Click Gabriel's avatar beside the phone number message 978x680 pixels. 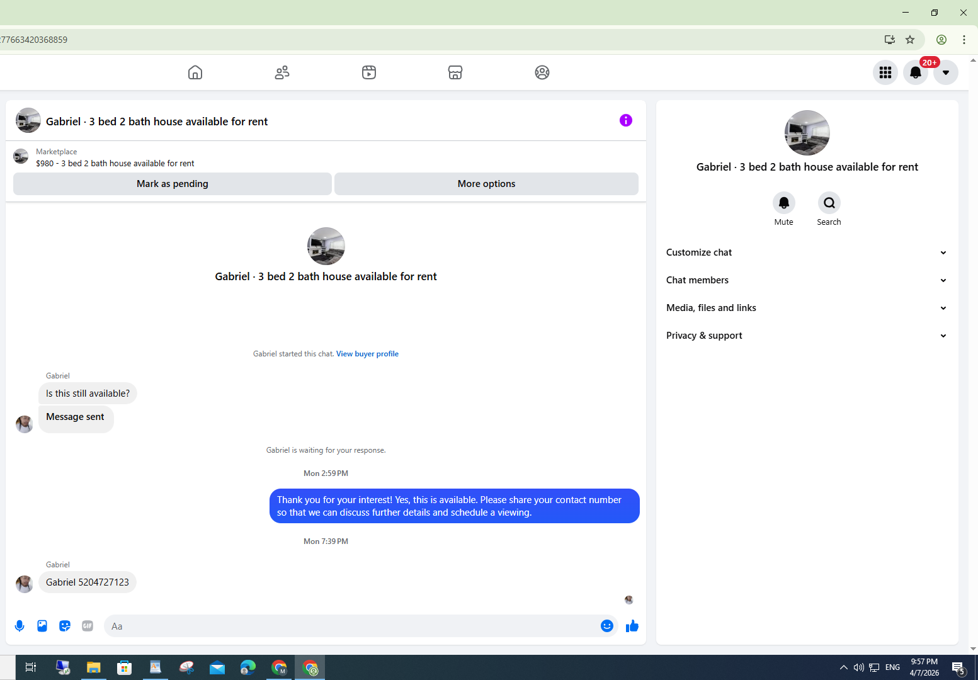[x=25, y=584]
